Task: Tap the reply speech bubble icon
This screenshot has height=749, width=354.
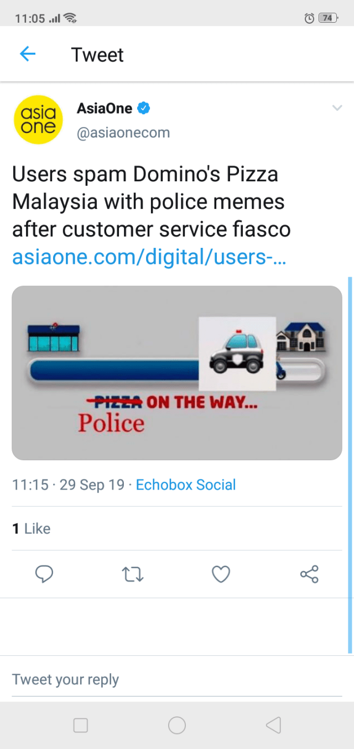Action: 44,574
